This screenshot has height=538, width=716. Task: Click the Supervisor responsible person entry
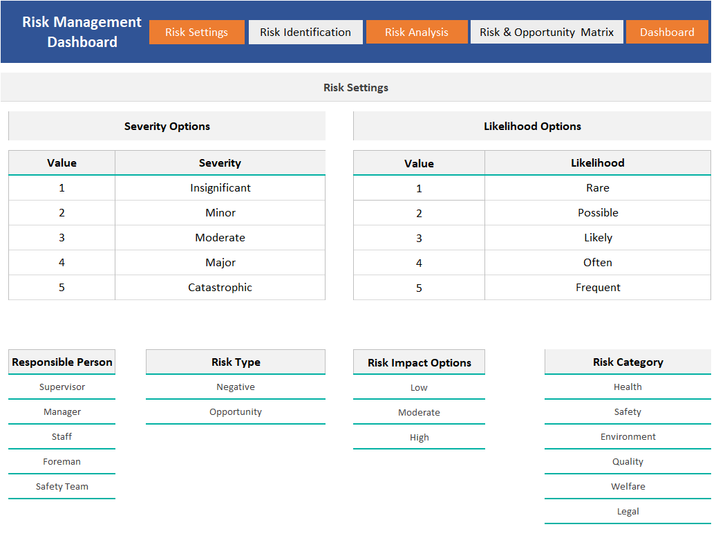tap(62, 387)
